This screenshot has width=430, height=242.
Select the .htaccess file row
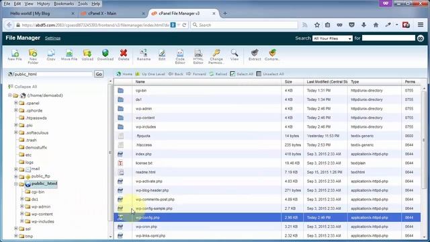coord(267,145)
